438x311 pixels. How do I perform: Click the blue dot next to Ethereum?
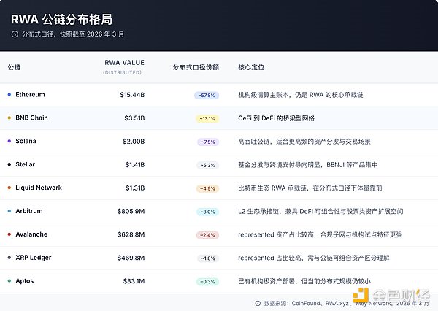[9, 95]
